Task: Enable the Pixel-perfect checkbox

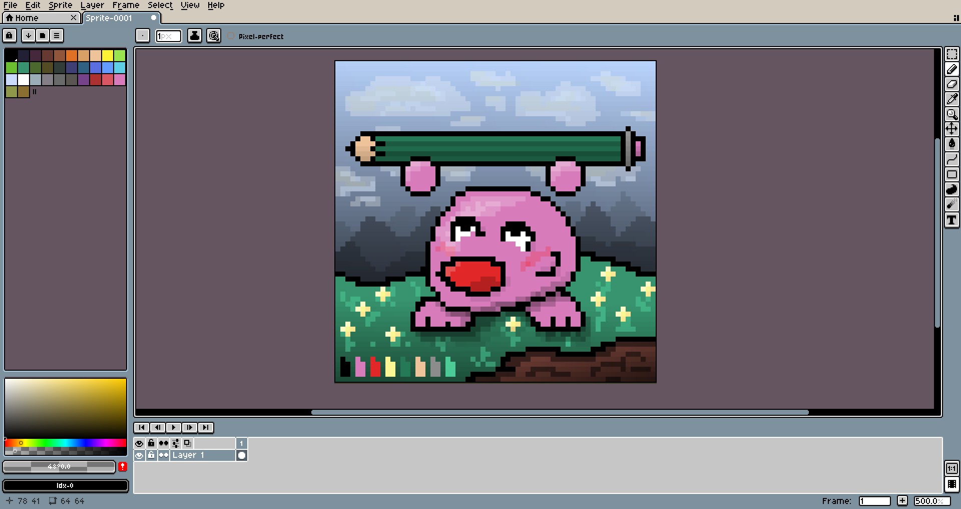Action: pos(231,36)
